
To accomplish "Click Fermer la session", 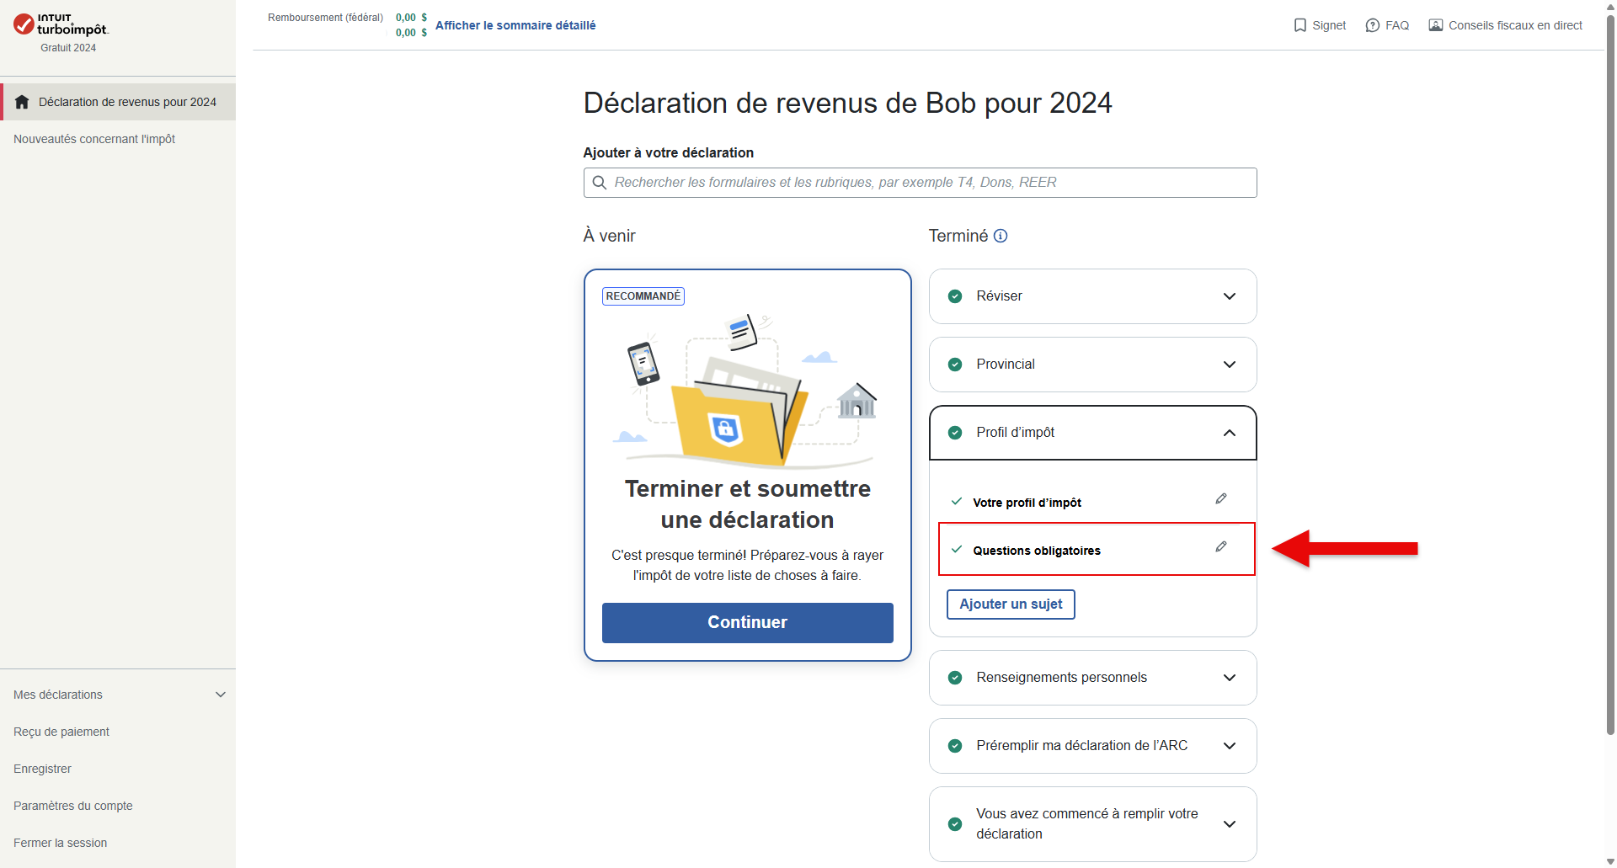I will (60, 843).
